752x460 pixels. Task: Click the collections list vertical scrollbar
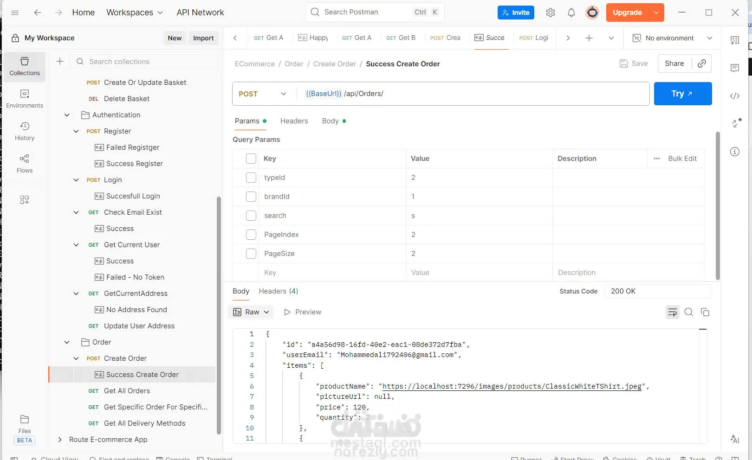point(219,315)
